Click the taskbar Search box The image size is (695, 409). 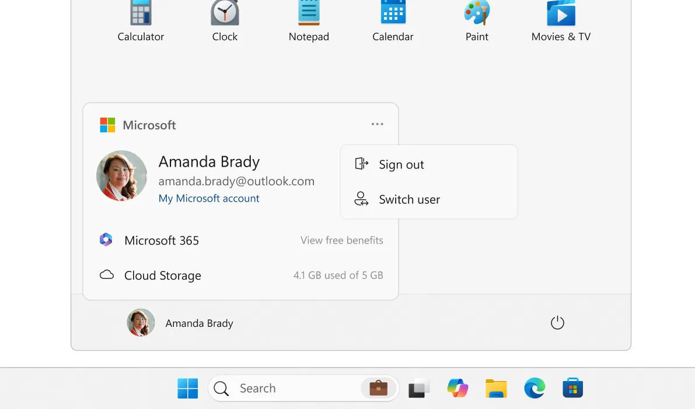tap(303, 388)
